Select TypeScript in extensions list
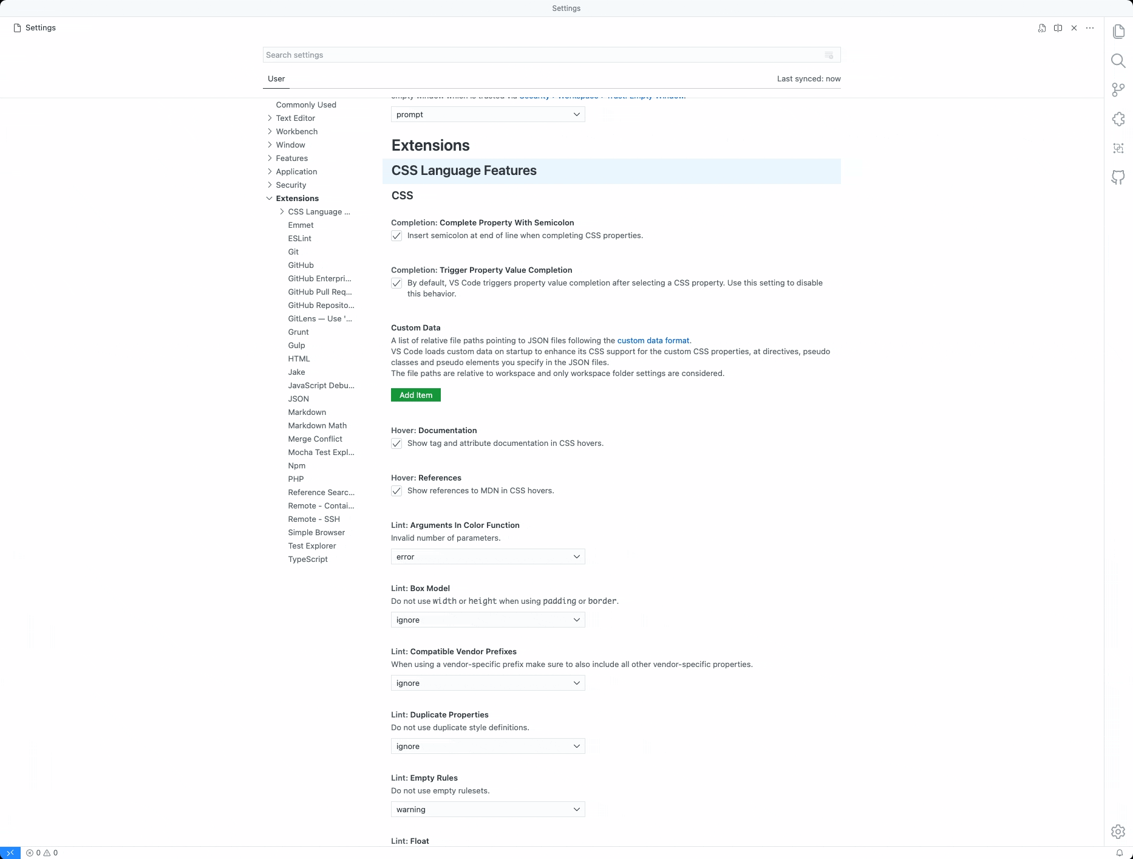This screenshot has height=859, width=1133. (308, 559)
